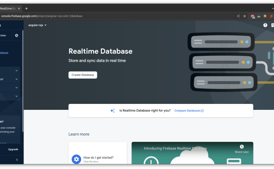
Task: Open the angular-rxjs project dropdown
Action: pos(38,25)
